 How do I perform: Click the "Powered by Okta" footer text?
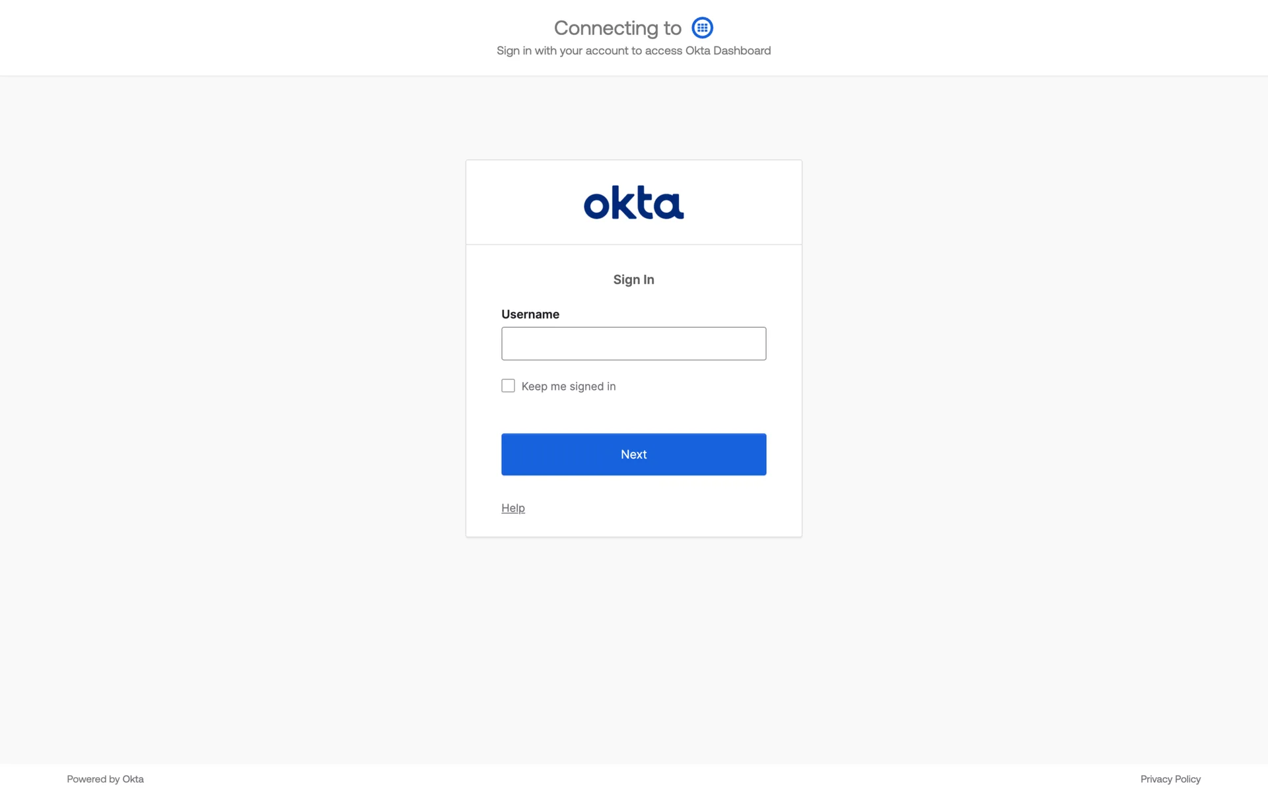105,779
